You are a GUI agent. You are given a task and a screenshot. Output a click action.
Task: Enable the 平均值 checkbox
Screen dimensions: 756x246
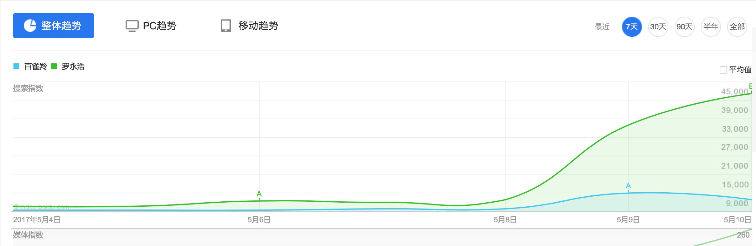(723, 70)
